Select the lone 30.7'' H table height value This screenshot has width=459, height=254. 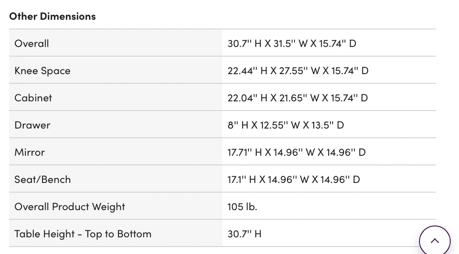(x=244, y=234)
